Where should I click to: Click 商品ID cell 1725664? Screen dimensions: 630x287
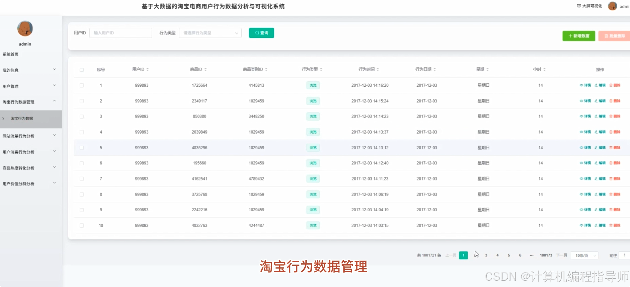199,85
